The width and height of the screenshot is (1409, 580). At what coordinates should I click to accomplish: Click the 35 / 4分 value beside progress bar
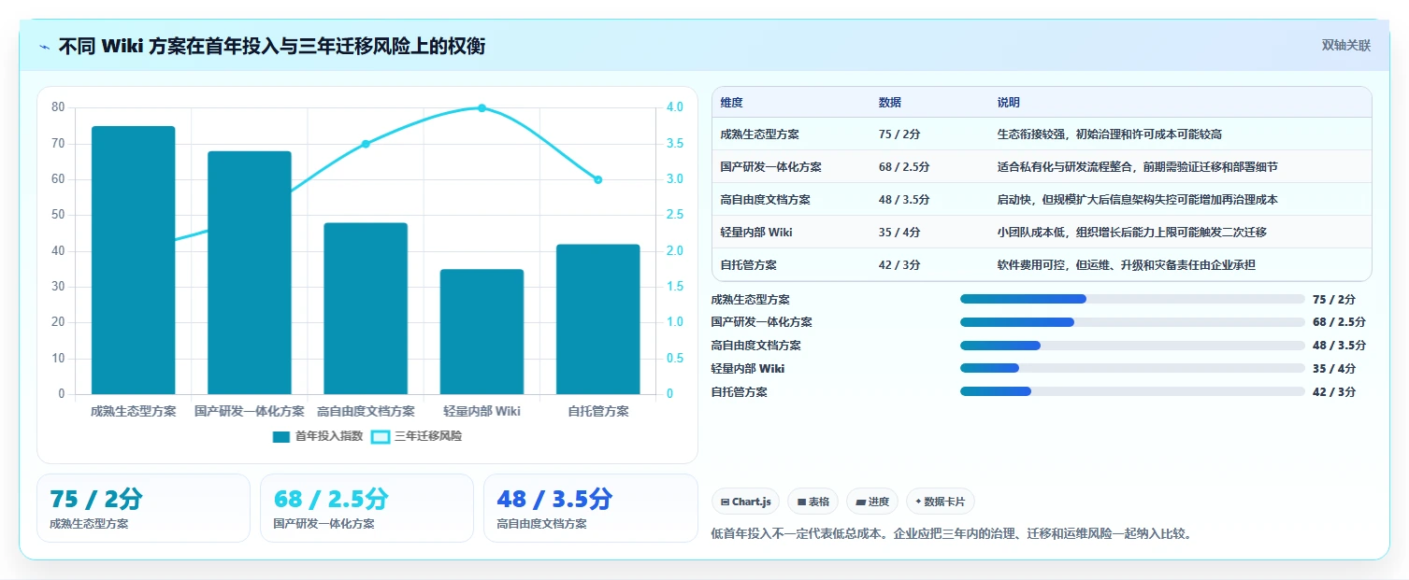[x=1334, y=369]
